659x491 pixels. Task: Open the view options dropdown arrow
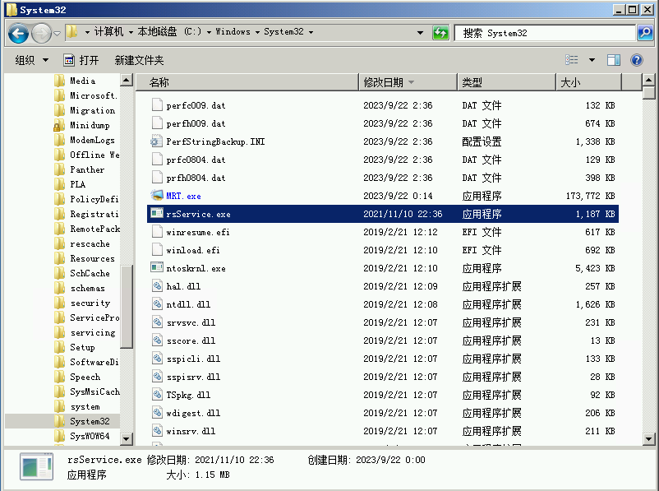(x=592, y=60)
